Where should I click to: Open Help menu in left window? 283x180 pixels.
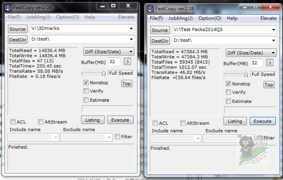[90, 17]
